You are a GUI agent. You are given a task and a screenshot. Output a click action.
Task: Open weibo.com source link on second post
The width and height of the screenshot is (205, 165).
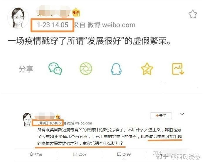click(79, 123)
